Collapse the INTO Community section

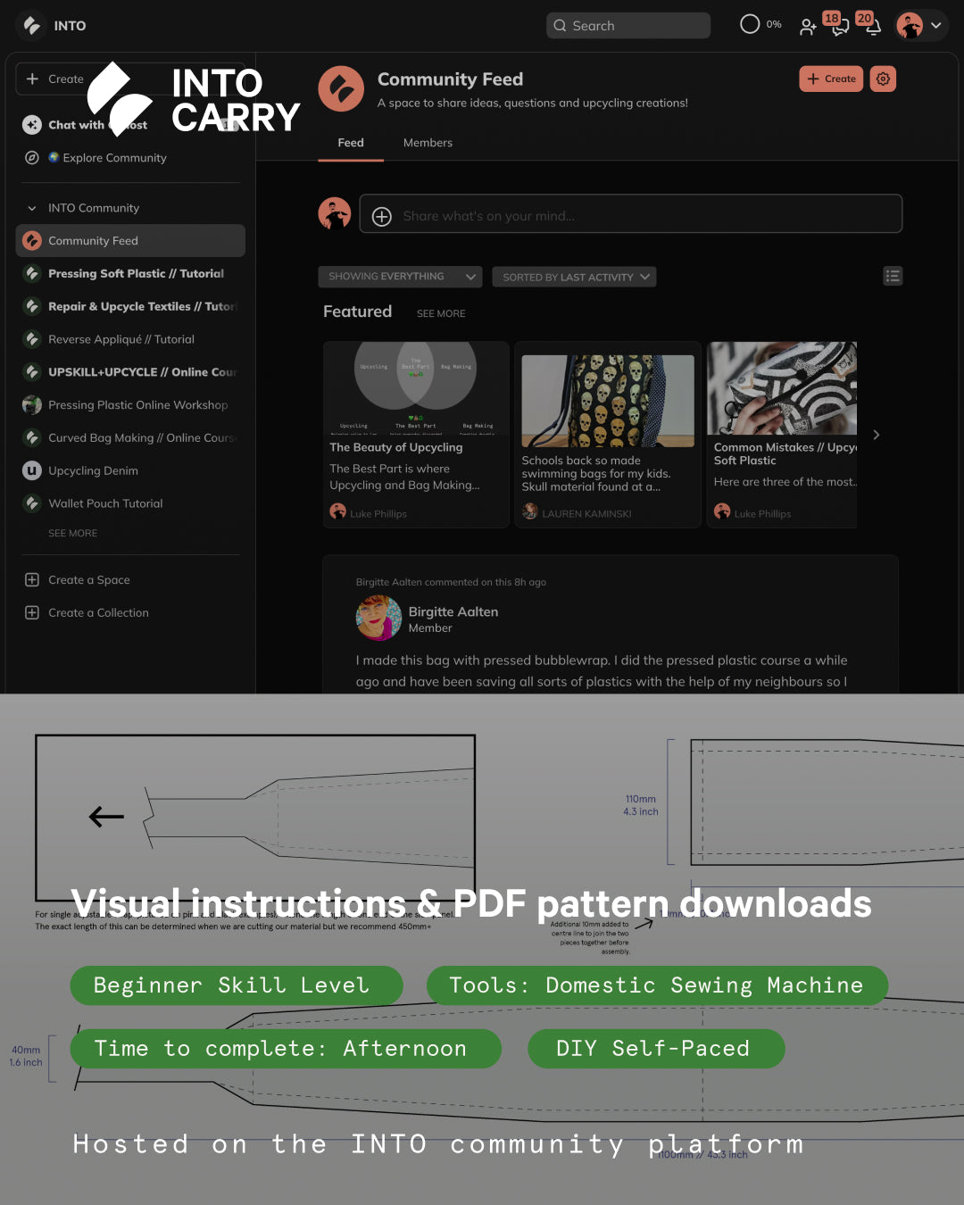click(32, 208)
